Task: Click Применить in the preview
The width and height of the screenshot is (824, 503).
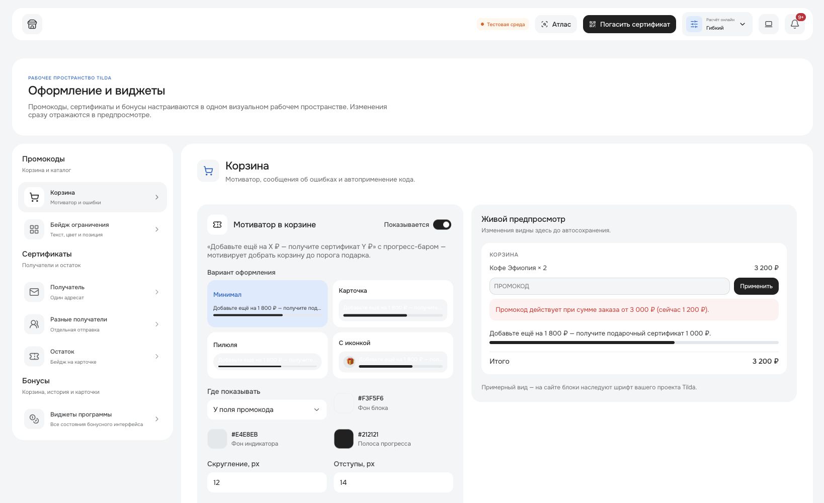Action: click(756, 286)
